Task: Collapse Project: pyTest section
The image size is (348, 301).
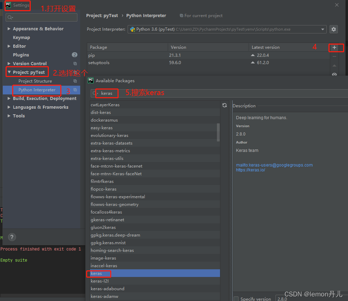Action: 9,72
